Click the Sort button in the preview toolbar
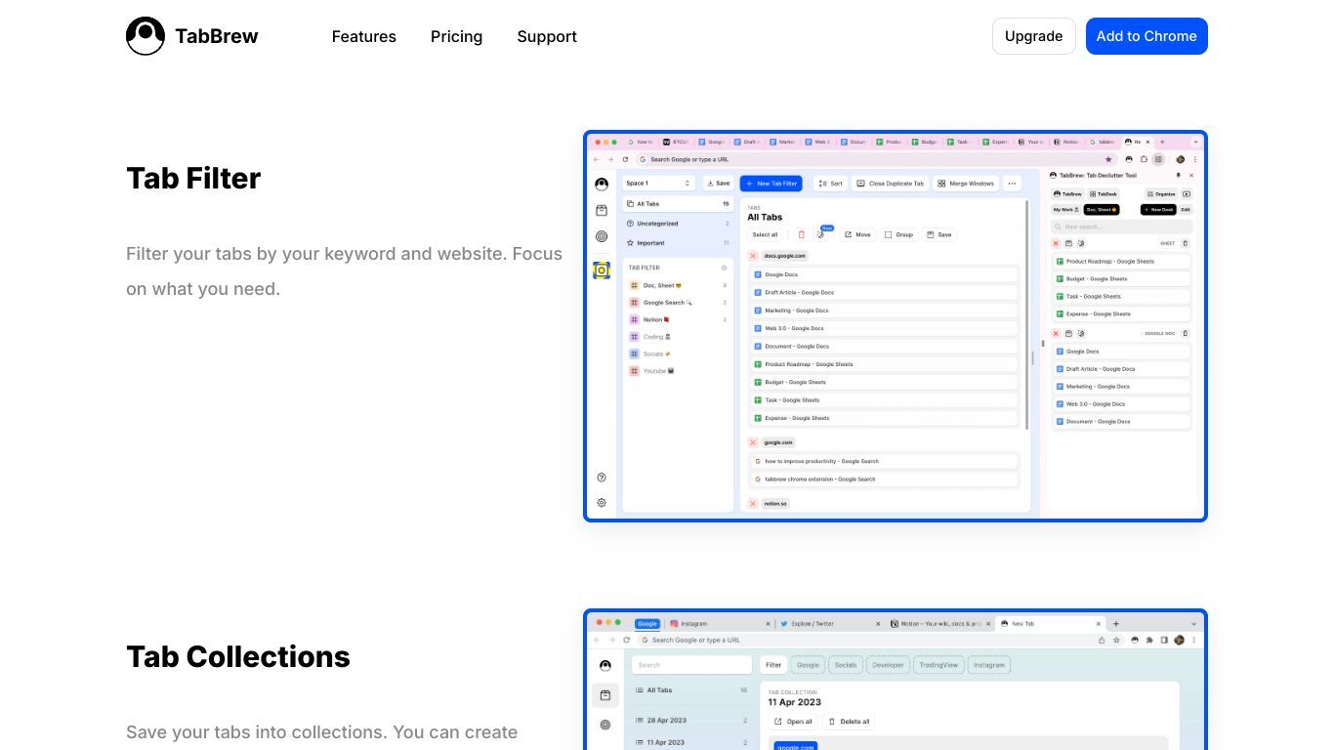The width and height of the screenshot is (1334, 750). pos(831,183)
